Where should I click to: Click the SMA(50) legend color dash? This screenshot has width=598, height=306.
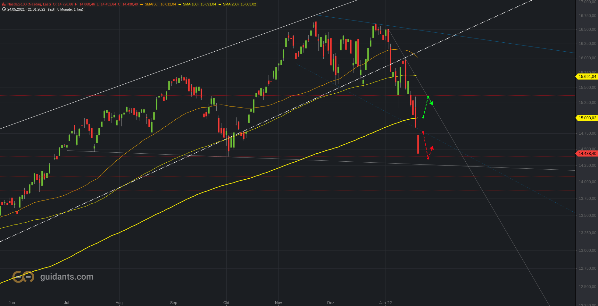pyautogui.click(x=142, y=4)
